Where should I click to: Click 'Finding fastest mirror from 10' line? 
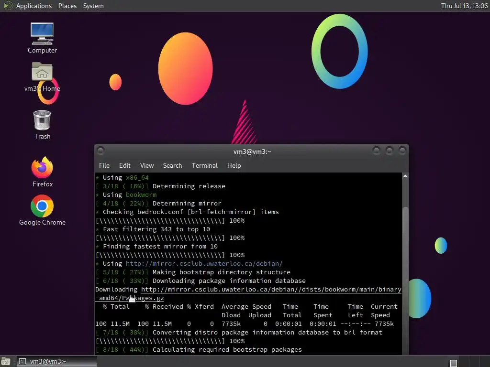[160, 247]
